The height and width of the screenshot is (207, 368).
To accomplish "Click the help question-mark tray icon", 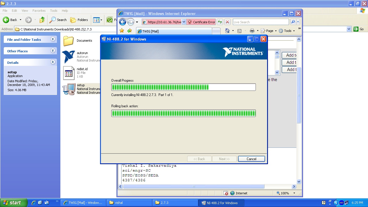I will tap(323, 203).
